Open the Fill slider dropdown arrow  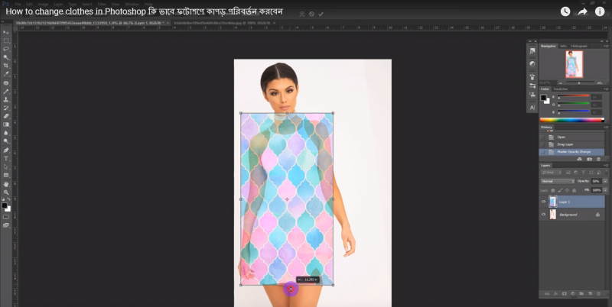tap(605, 190)
